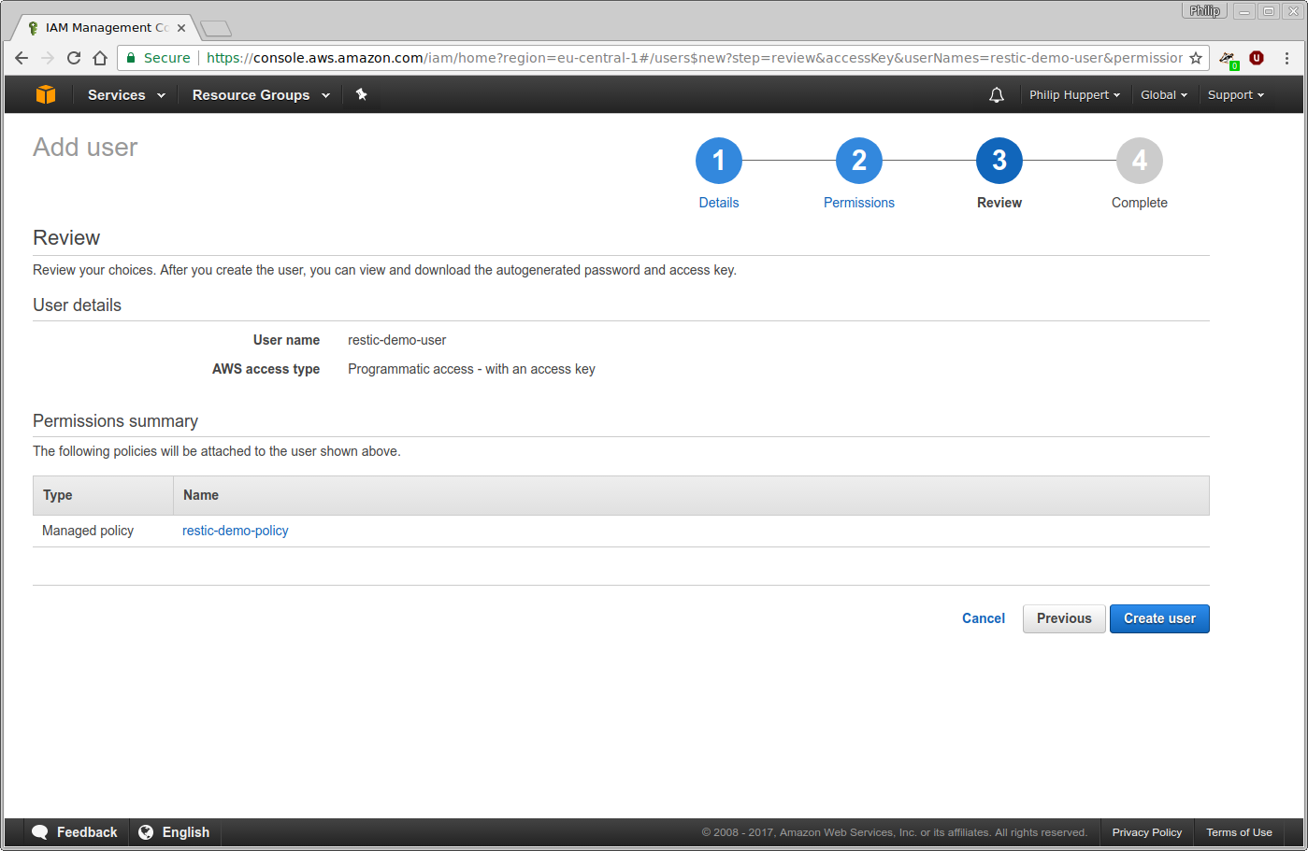Go back using the browser back arrow
1308x851 pixels.
tap(22, 58)
